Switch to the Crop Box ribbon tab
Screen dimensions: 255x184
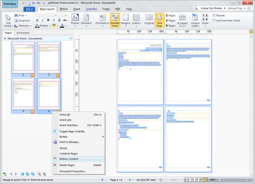click(91, 9)
